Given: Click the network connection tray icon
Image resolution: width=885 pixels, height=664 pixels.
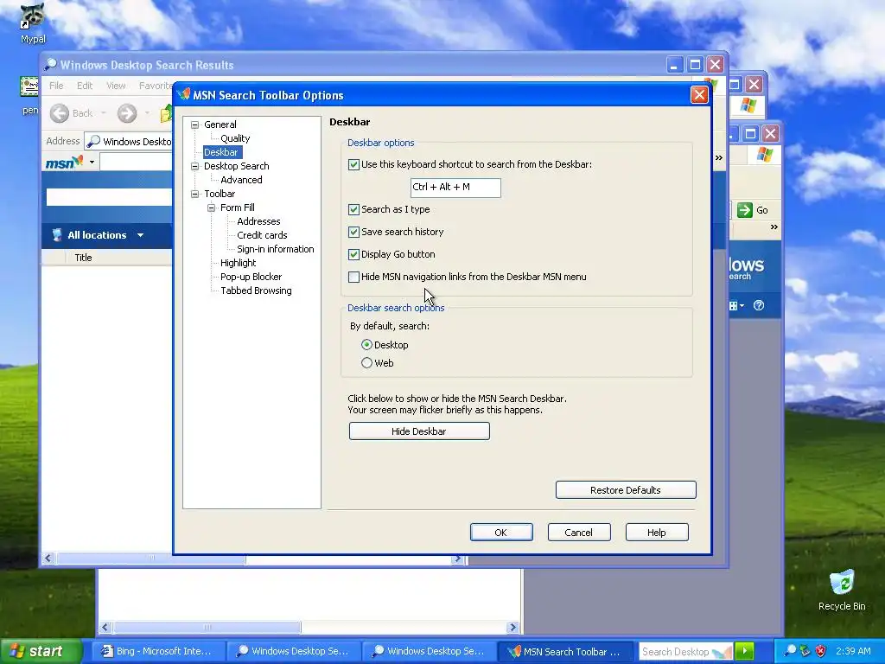Looking at the screenshot, I should pyautogui.click(x=805, y=651).
